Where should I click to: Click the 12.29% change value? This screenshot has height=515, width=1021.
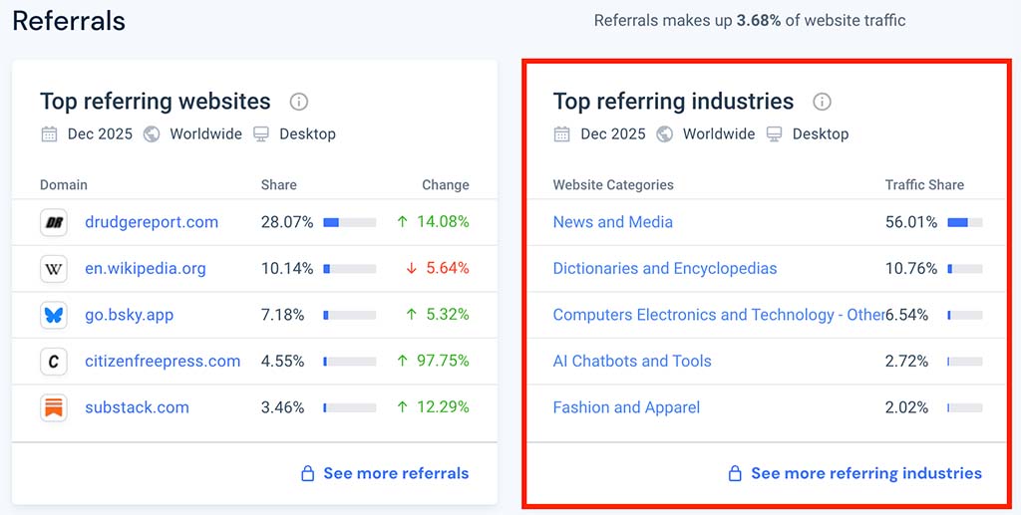(x=443, y=407)
